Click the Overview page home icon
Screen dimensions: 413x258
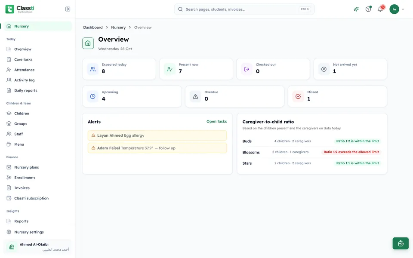(x=88, y=43)
